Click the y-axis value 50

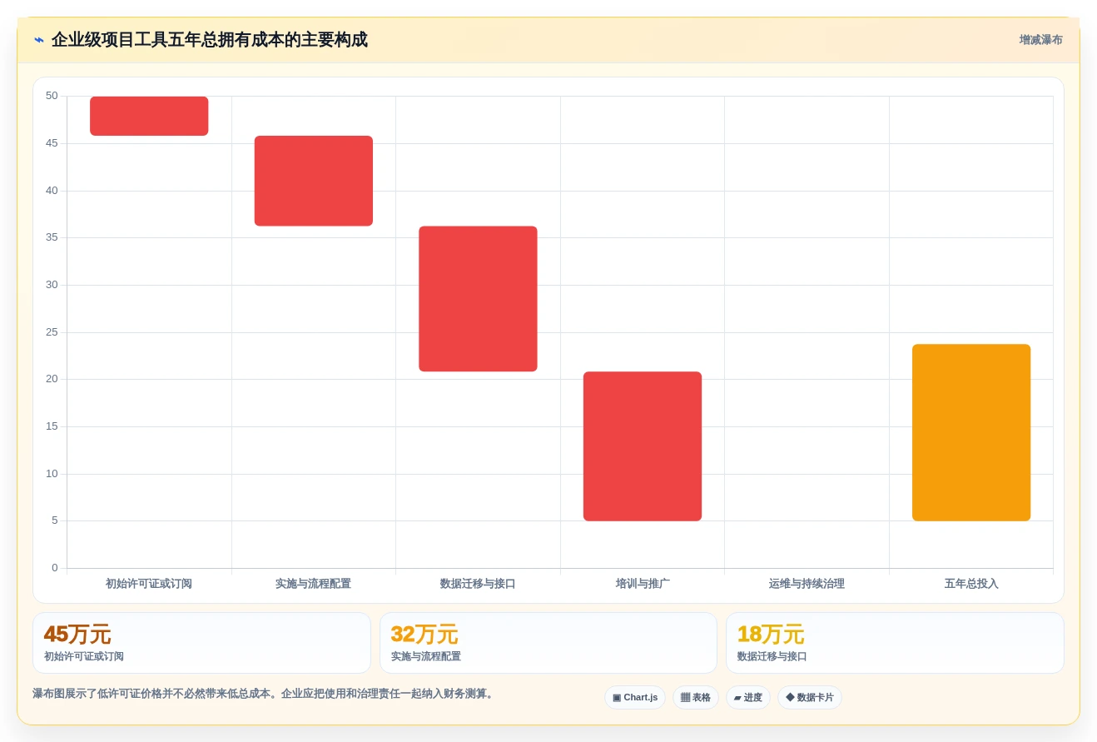point(52,96)
